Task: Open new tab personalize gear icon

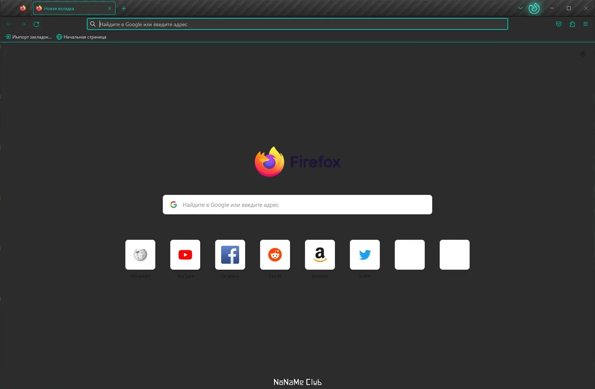Action: tap(583, 54)
